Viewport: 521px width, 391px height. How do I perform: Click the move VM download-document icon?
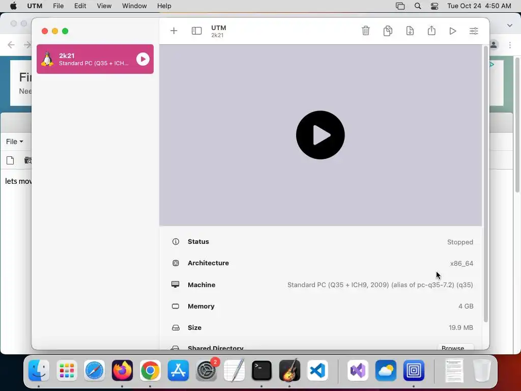point(410,31)
